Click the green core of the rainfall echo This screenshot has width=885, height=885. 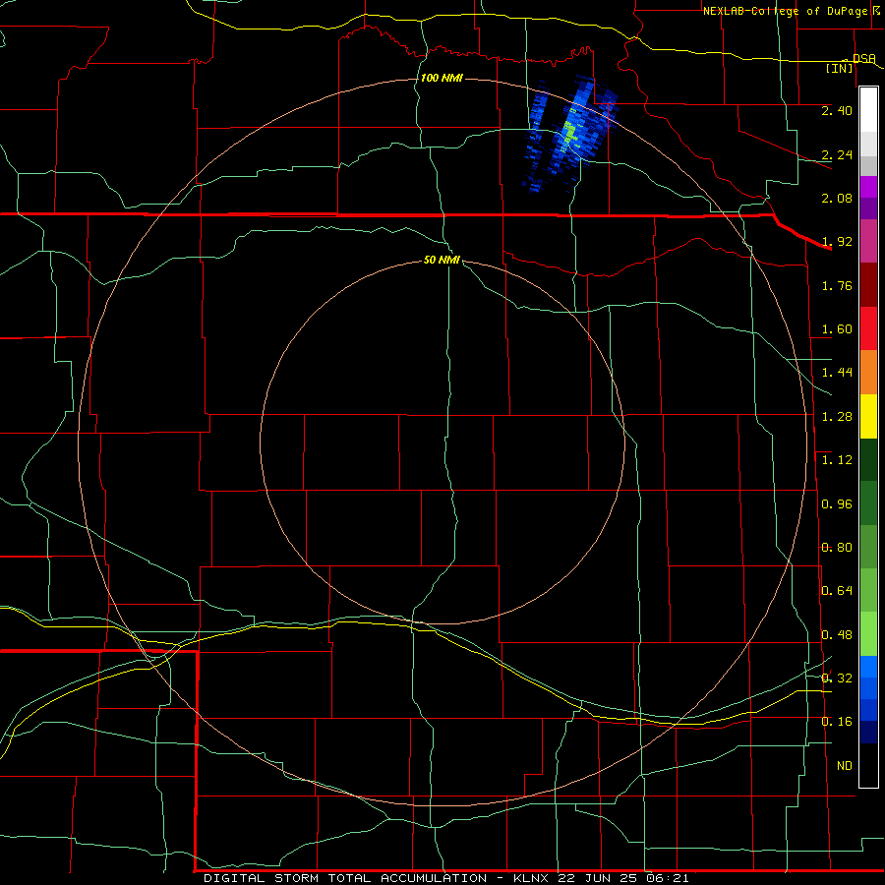[570, 134]
